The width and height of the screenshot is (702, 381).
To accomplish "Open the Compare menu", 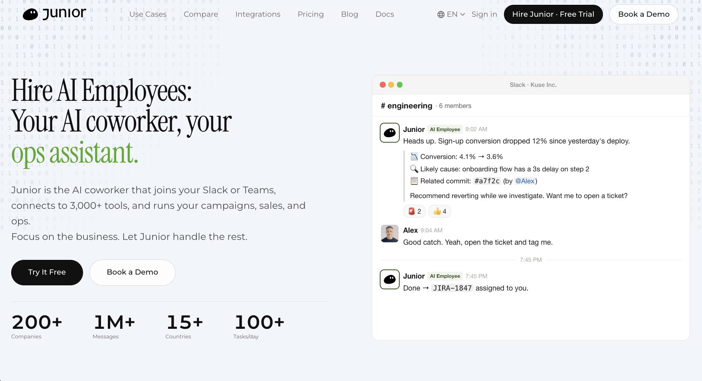I will pyautogui.click(x=201, y=14).
